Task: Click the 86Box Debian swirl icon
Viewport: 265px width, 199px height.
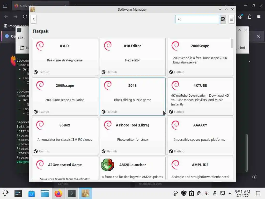Action: (40, 125)
